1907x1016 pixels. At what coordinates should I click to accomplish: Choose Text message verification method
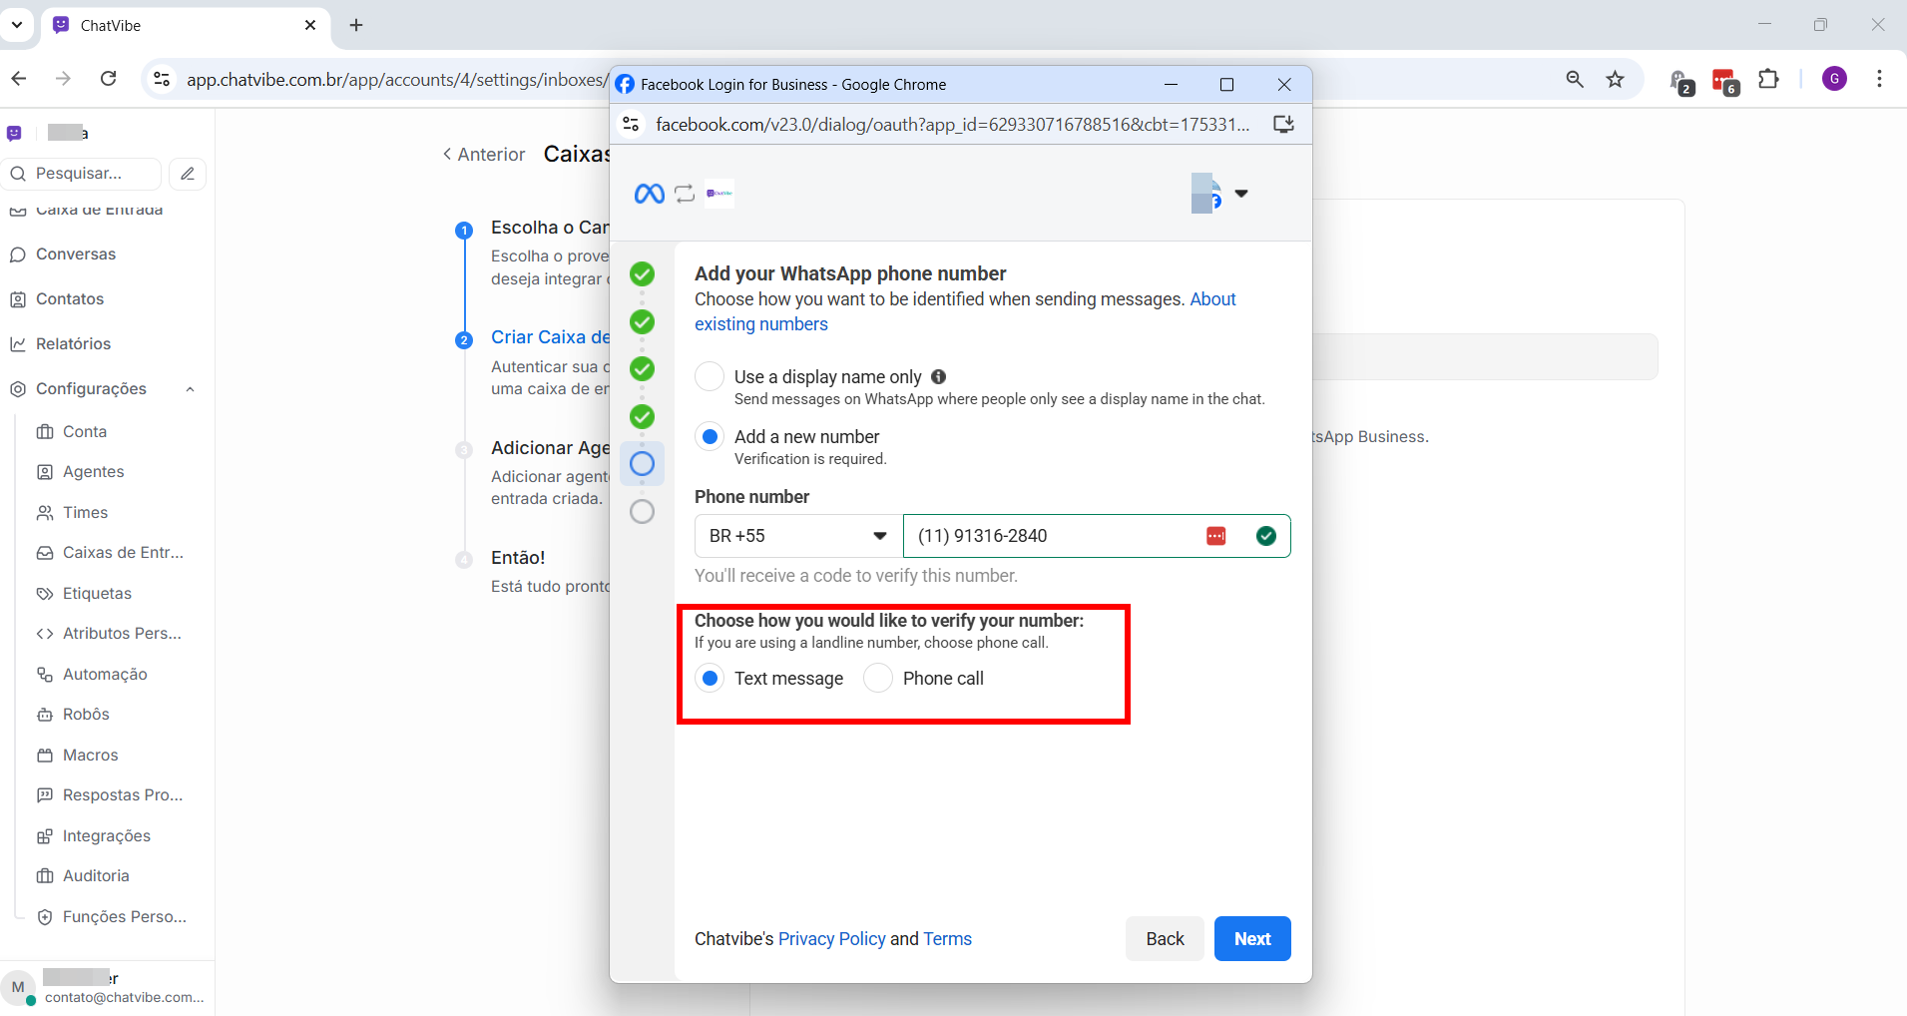pyautogui.click(x=710, y=679)
